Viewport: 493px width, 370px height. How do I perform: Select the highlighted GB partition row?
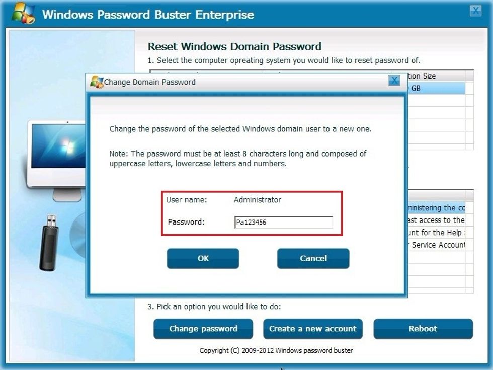pyautogui.click(x=437, y=88)
